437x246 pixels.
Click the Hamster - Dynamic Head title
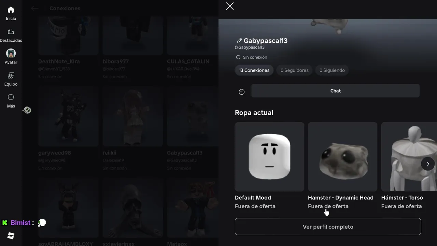point(341,197)
